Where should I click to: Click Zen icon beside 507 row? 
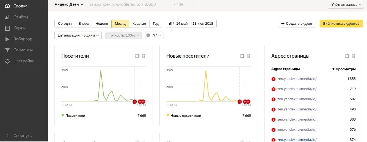(x=274, y=99)
